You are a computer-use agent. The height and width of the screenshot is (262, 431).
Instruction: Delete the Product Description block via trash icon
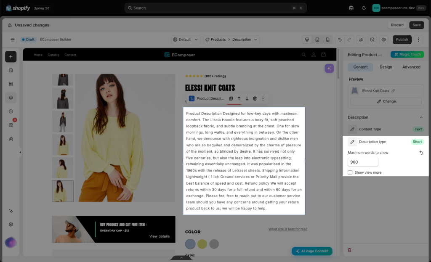click(x=255, y=98)
